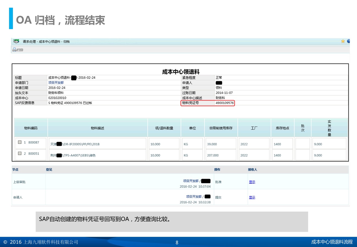Image resolution: width=357 pixels, height=247 pixels.
Task: Click the 非限制使用库存 field showing 207.000
Action: tap(221, 155)
